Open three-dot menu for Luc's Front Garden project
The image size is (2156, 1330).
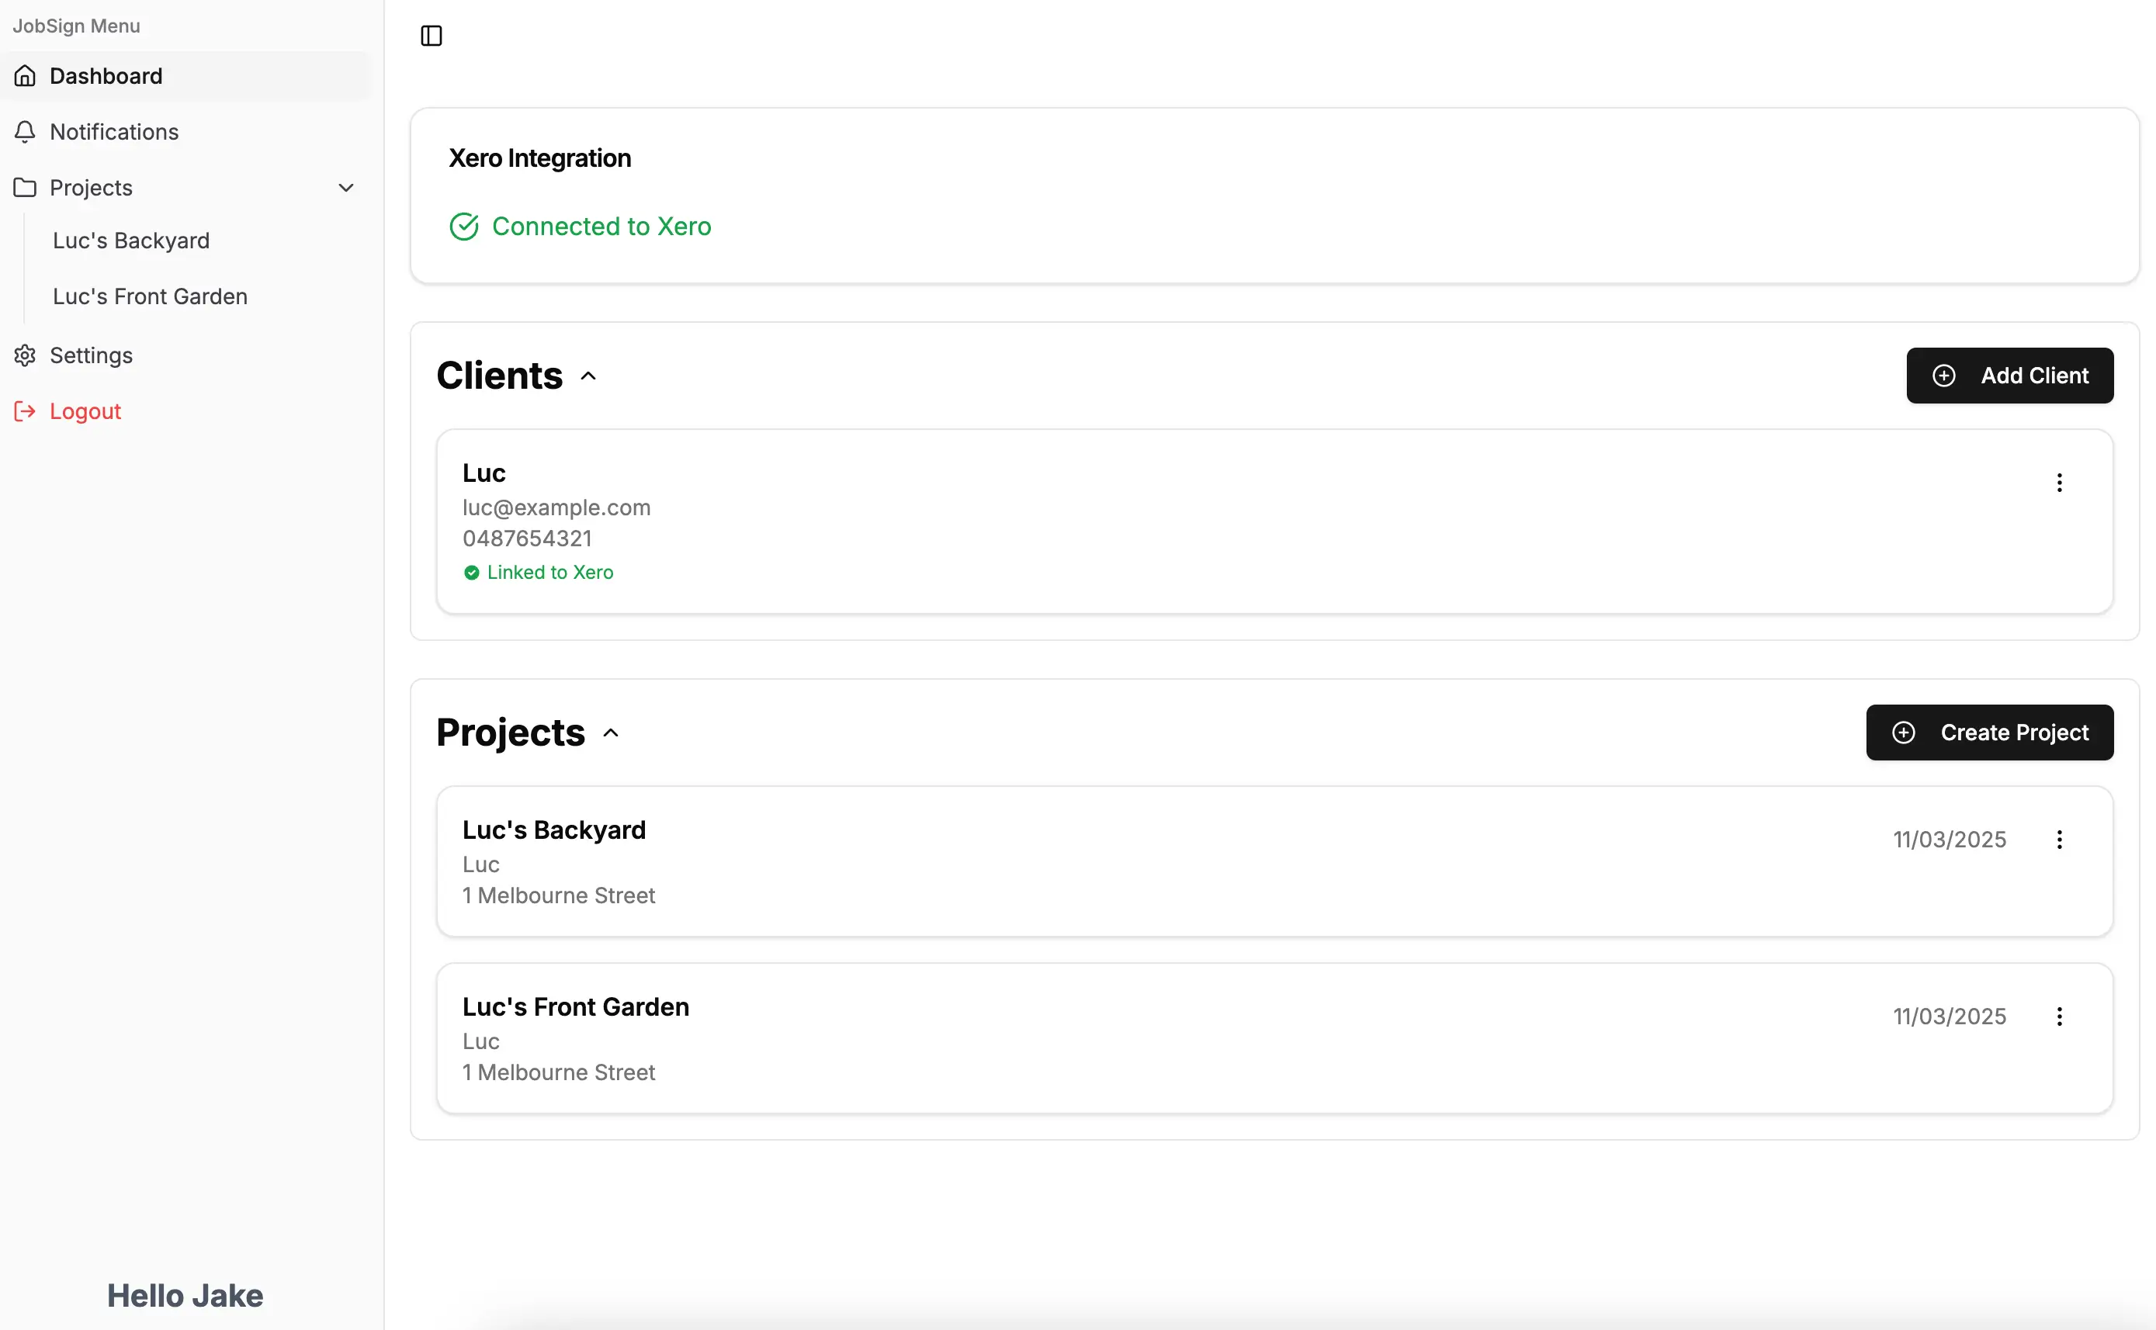click(x=2058, y=1016)
